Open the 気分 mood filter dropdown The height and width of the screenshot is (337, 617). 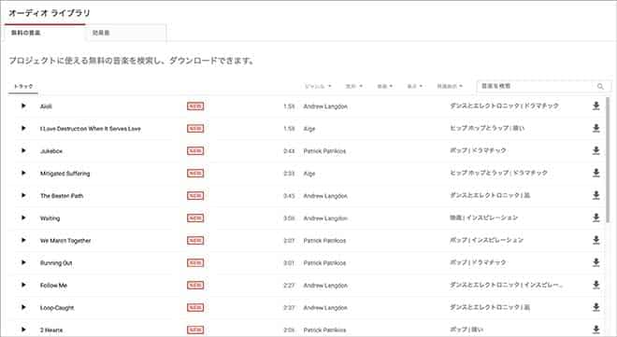353,87
